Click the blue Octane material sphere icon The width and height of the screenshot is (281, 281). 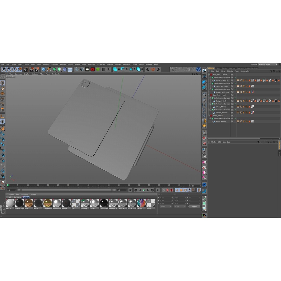204,82
